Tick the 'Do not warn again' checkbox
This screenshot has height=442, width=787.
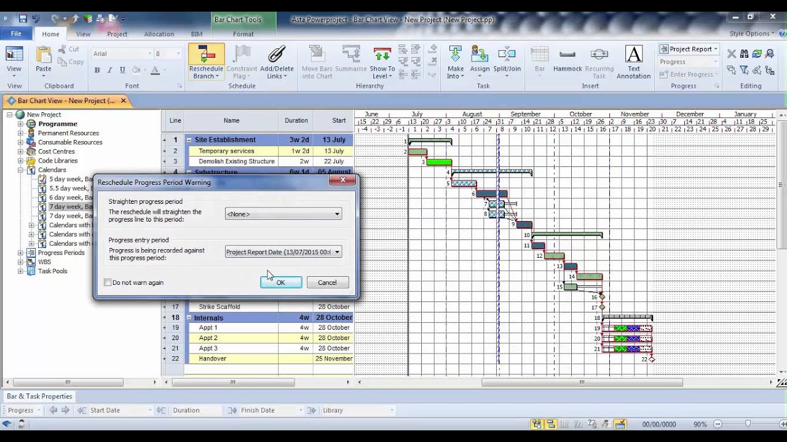pyautogui.click(x=108, y=282)
